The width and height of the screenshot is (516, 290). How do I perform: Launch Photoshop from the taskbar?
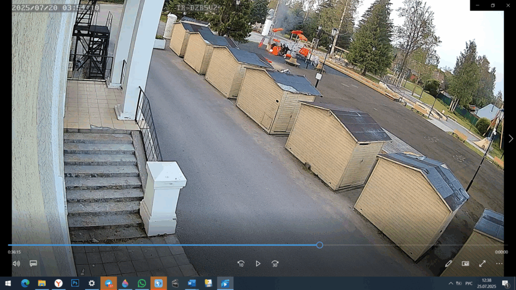click(x=75, y=283)
